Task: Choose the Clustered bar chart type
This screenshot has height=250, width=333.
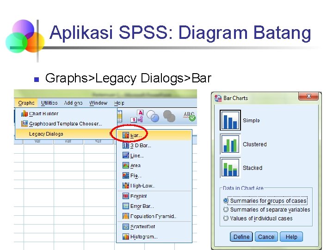Action: click(230, 144)
